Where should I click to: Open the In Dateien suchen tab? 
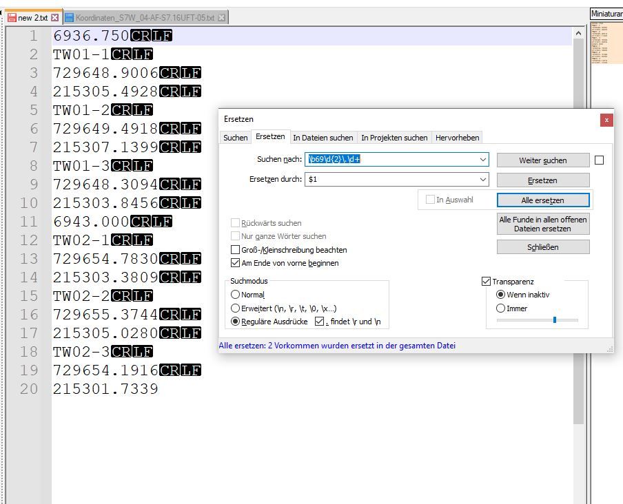[323, 138]
